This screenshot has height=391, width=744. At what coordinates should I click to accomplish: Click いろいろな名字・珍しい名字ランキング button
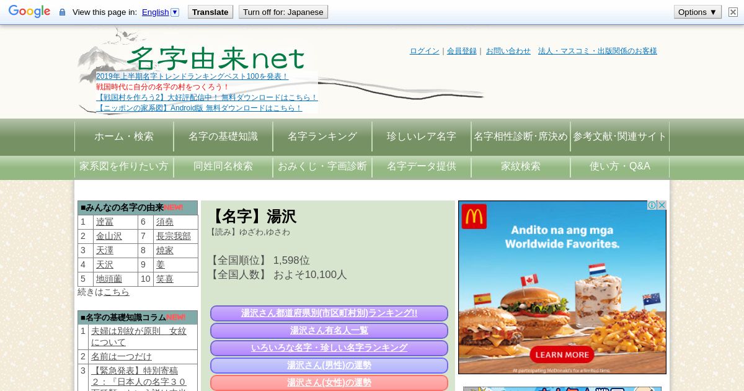[x=329, y=348]
